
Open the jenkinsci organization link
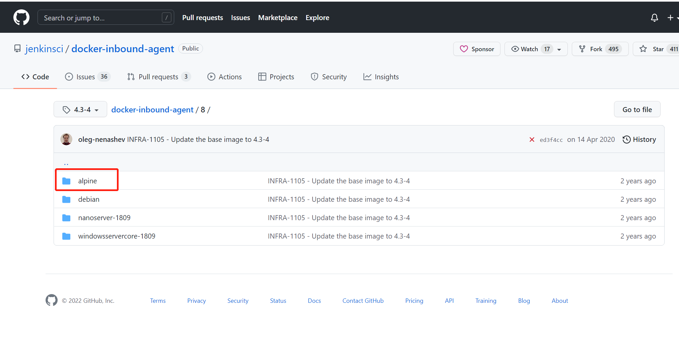coord(44,49)
